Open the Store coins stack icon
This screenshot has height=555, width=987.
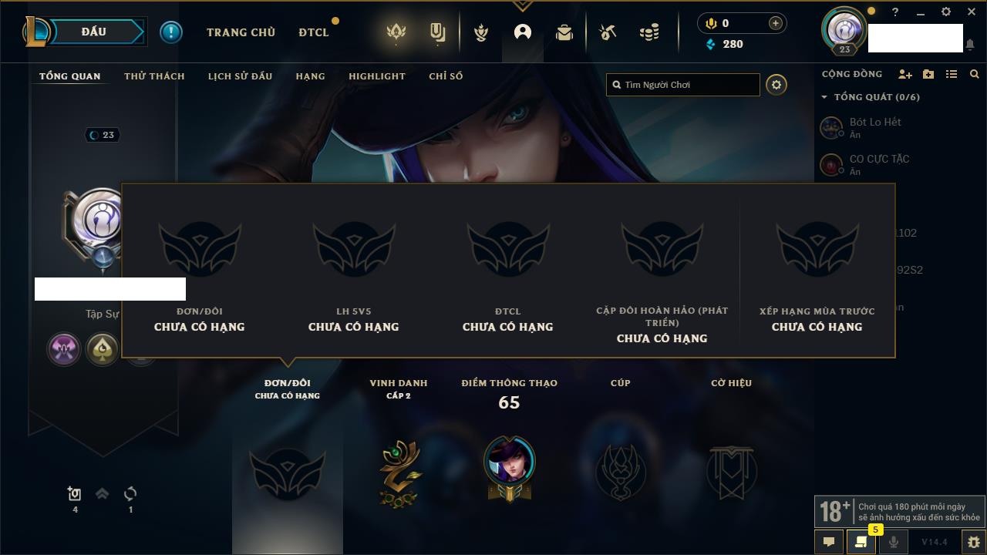pos(649,32)
